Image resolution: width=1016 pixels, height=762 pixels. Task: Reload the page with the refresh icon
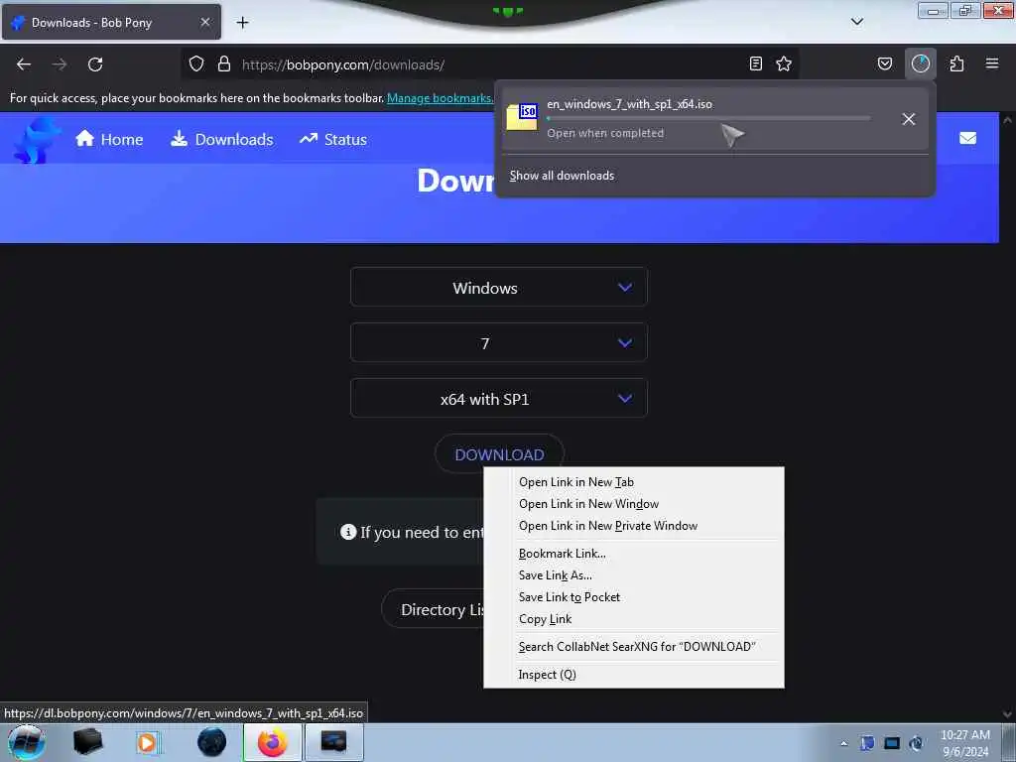tap(95, 64)
